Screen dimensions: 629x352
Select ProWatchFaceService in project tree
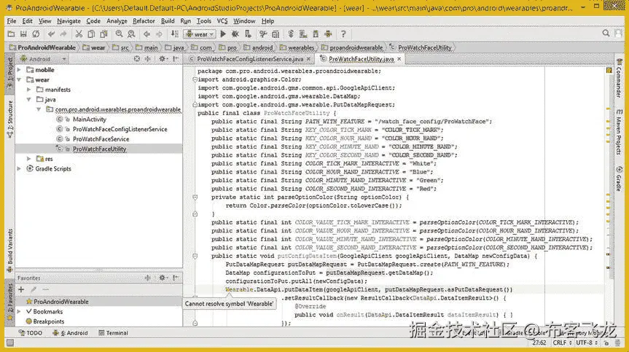point(101,139)
